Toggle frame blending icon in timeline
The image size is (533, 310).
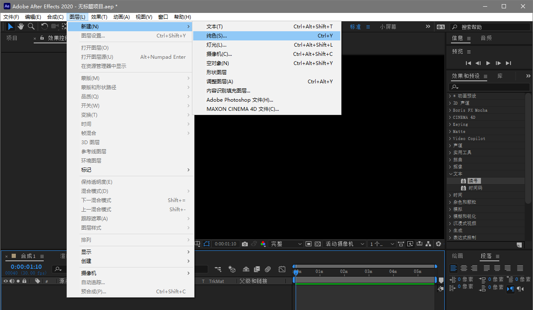click(257, 270)
